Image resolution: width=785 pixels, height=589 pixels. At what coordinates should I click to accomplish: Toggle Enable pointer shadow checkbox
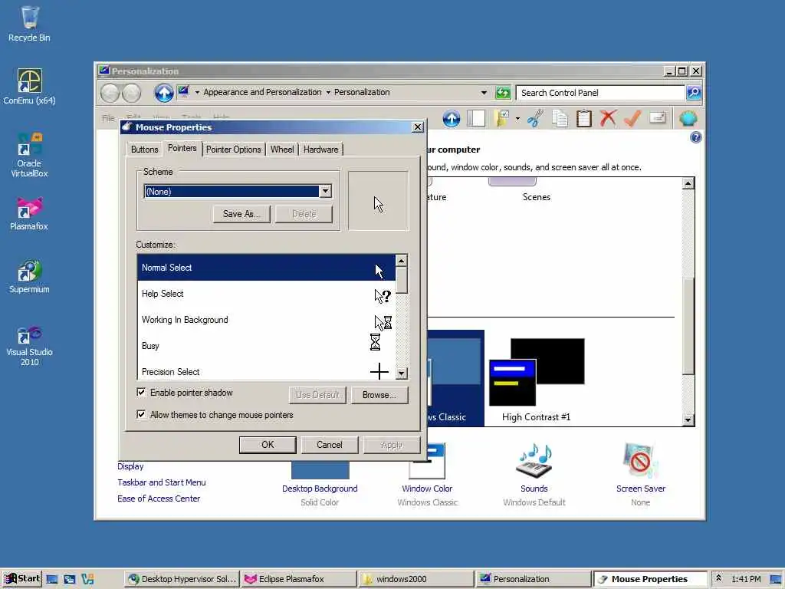[x=141, y=392]
